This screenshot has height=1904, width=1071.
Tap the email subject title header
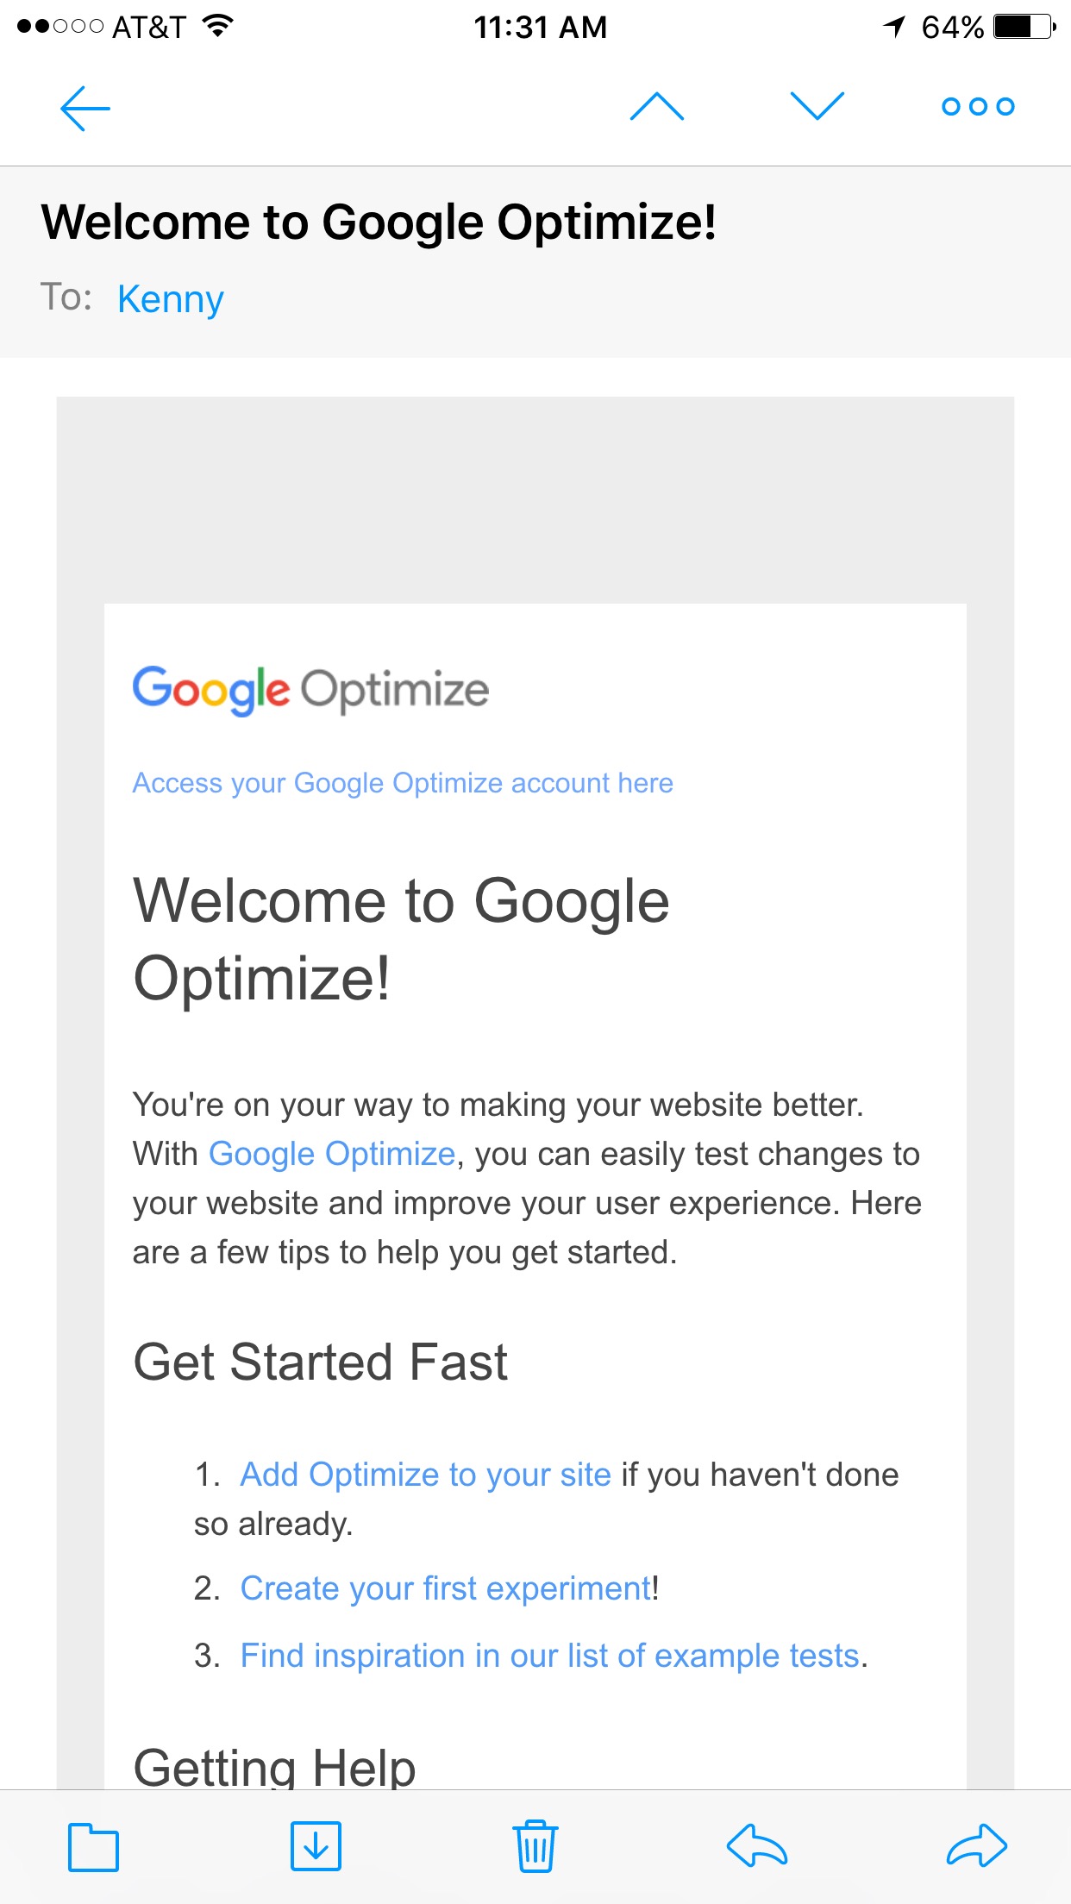point(379,222)
